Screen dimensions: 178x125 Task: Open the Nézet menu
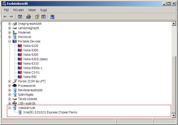[x=32, y=10]
